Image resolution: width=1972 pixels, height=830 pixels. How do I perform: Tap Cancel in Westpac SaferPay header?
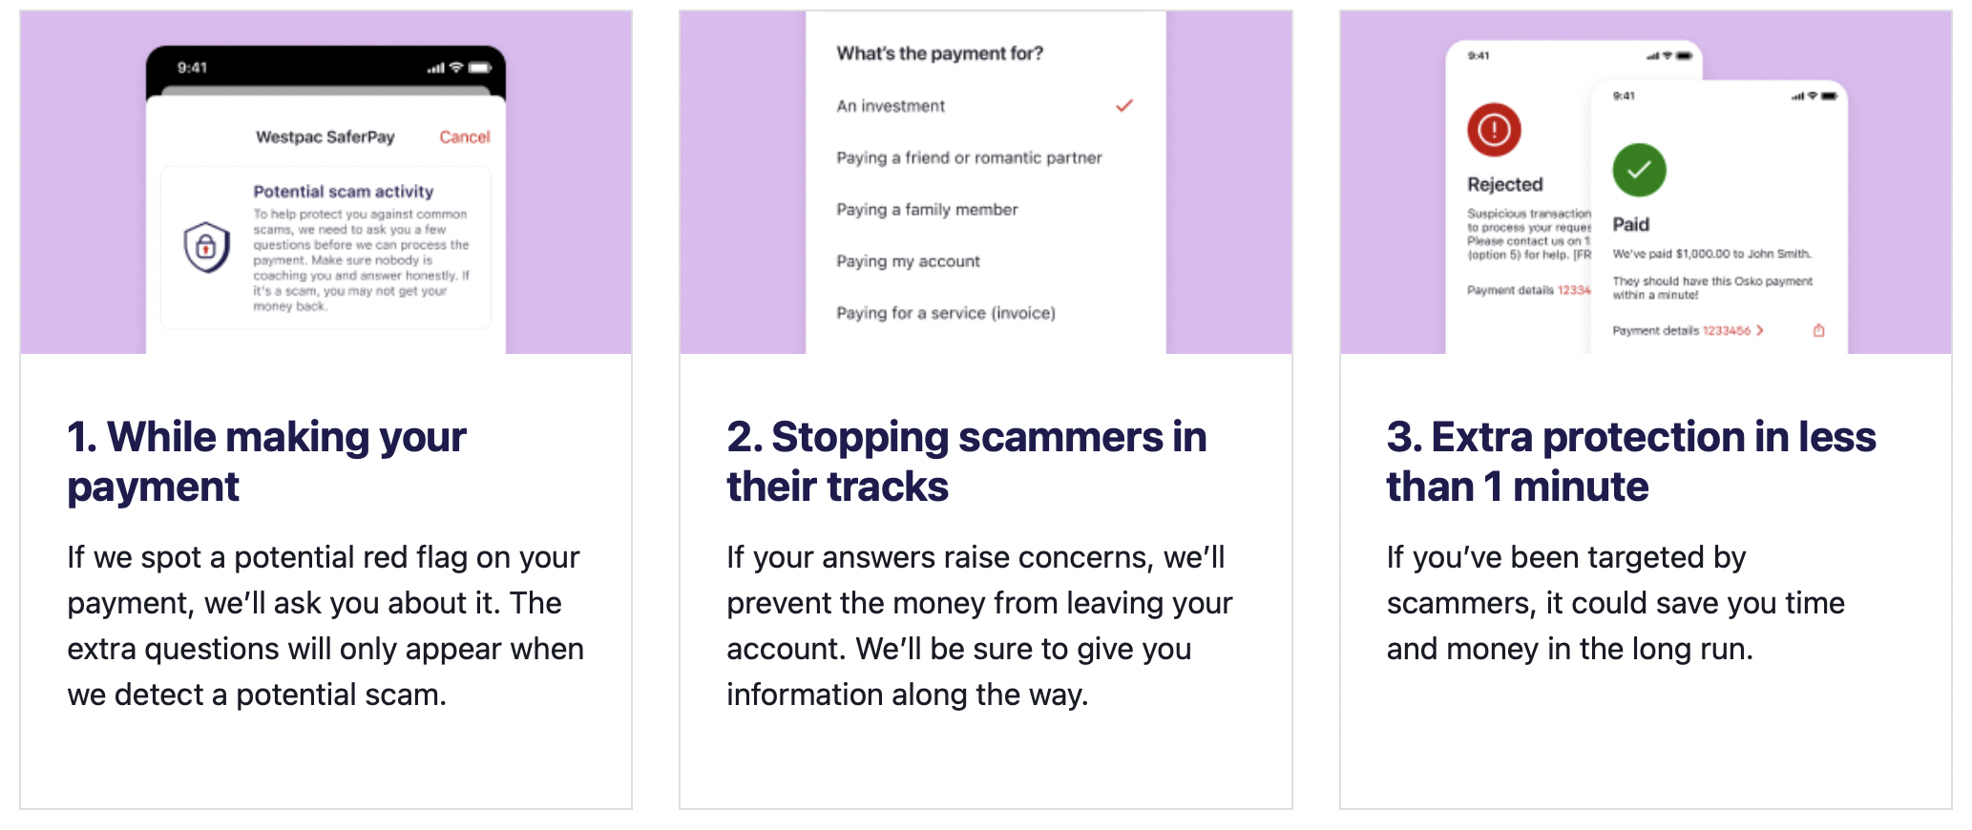tap(465, 137)
